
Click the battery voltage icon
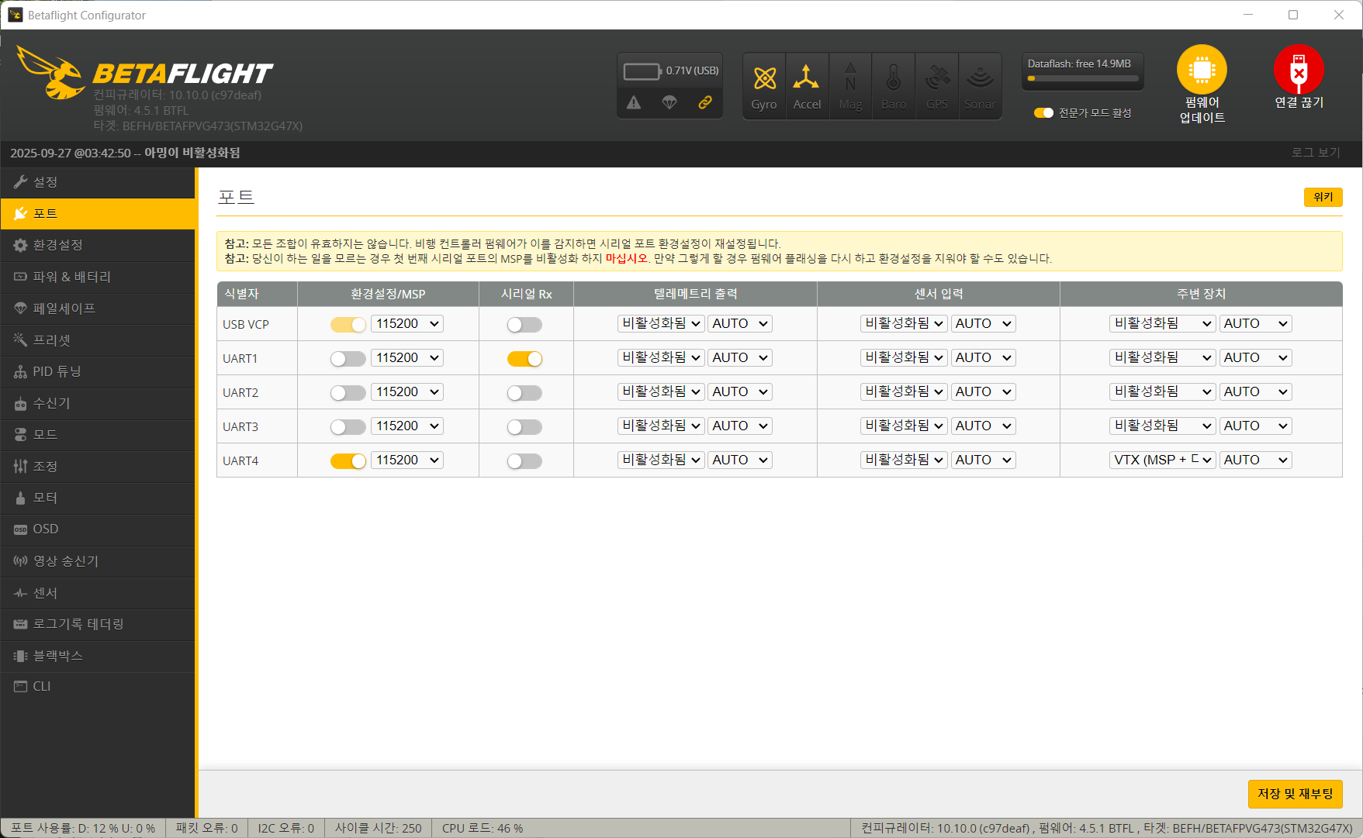coord(642,71)
